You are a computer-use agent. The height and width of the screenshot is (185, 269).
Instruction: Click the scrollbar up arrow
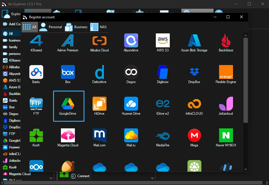pyautogui.click(x=245, y=35)
